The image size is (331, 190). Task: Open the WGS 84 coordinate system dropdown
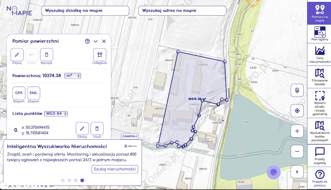56,114
